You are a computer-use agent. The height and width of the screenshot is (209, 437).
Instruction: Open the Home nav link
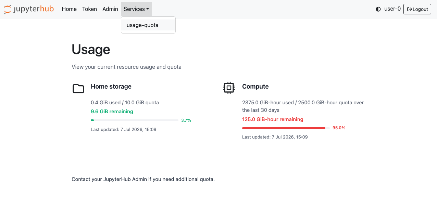(69, 9)
